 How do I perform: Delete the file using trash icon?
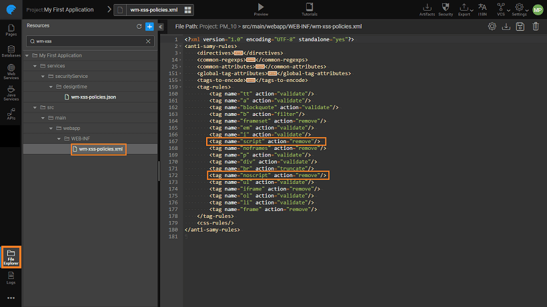536,27
